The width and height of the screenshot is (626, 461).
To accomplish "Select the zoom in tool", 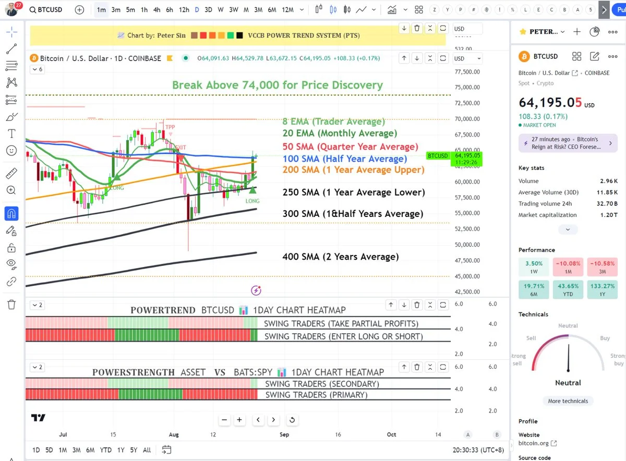I will 11,190.
